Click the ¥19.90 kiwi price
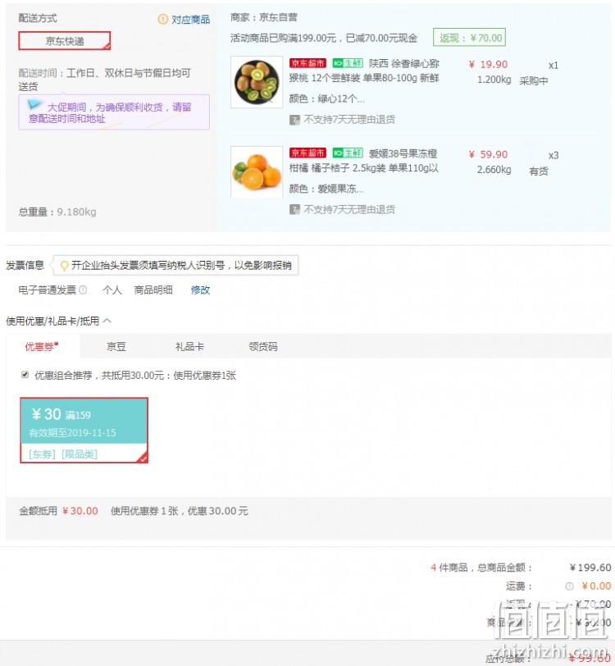Viewport: 615px width, 666px height. coord(488,65)
